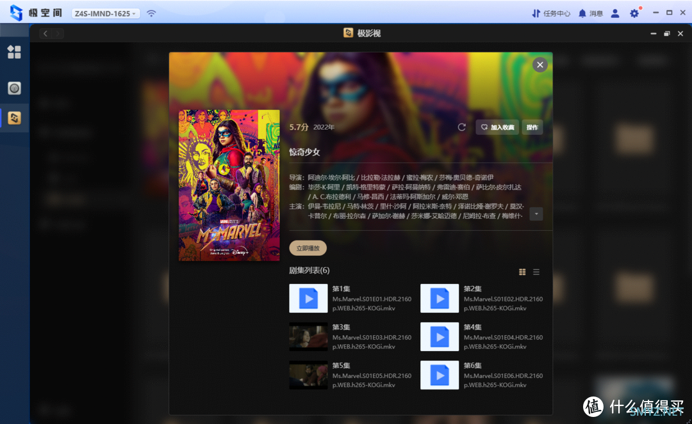Open the user account icon

click(x=615, y=13)
